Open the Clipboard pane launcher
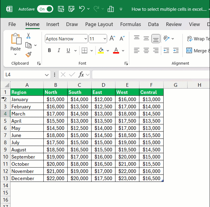210x207 pixels. click(x=39, y=63)
